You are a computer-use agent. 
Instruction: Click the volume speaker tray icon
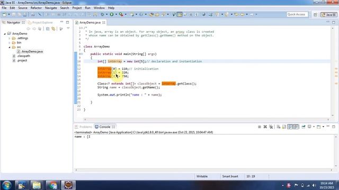click(x=314, y=185)
